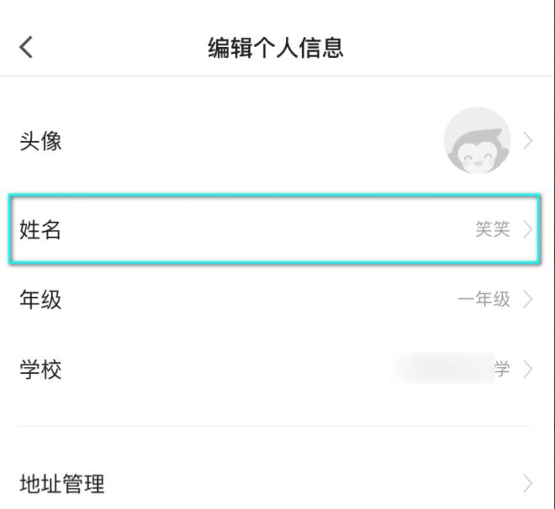Select the 头像 label
The image size is (555, 509).
40,141
